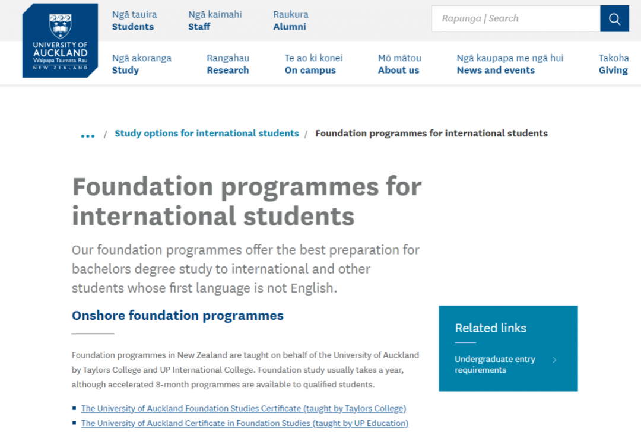Open the Alumni menu
Viewport: 641px width, 432px height.
pyautogui.click(x=291, y=20)
